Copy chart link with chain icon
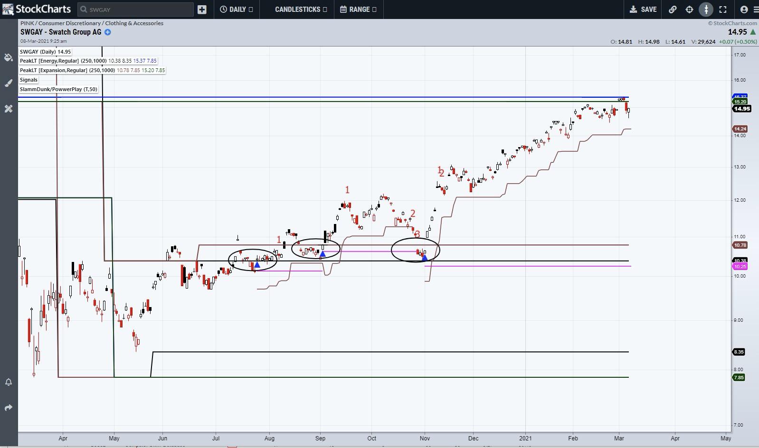The width and height of the screenshot is (759, 448). [x=673, y=9]
